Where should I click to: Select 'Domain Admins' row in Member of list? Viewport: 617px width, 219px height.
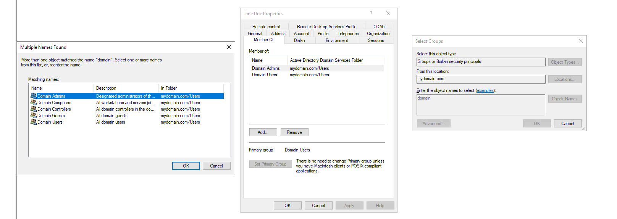point(317,68)
